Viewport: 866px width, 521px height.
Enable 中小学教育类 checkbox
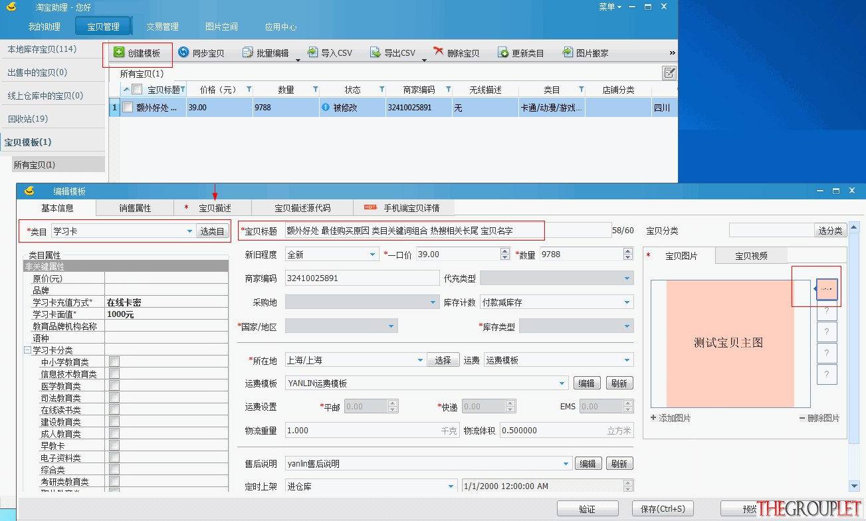(114, 362)
